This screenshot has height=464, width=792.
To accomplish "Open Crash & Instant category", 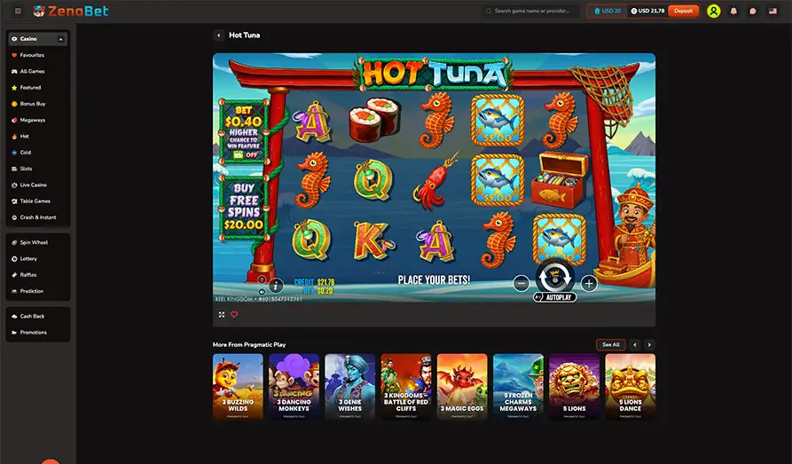I will point(37,217).
